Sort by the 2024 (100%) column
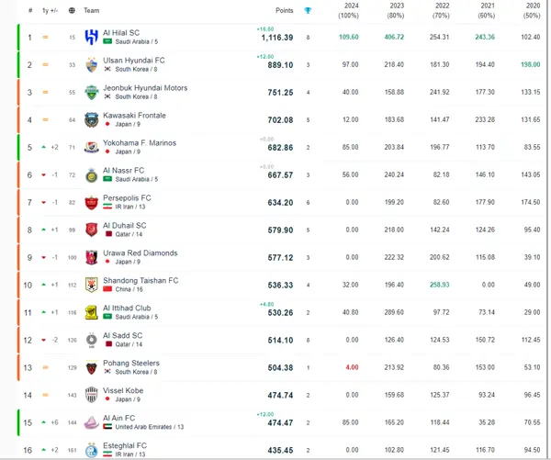 point(349,11)
